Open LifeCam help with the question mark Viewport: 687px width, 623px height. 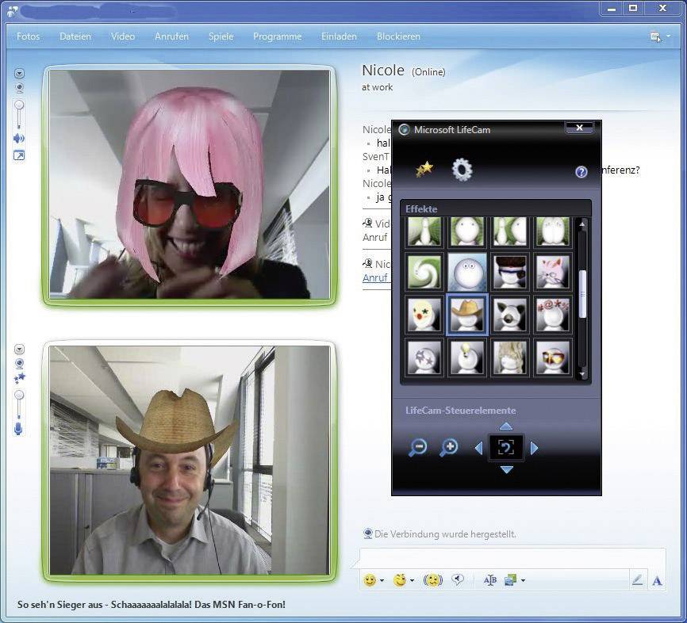[581, 171]
